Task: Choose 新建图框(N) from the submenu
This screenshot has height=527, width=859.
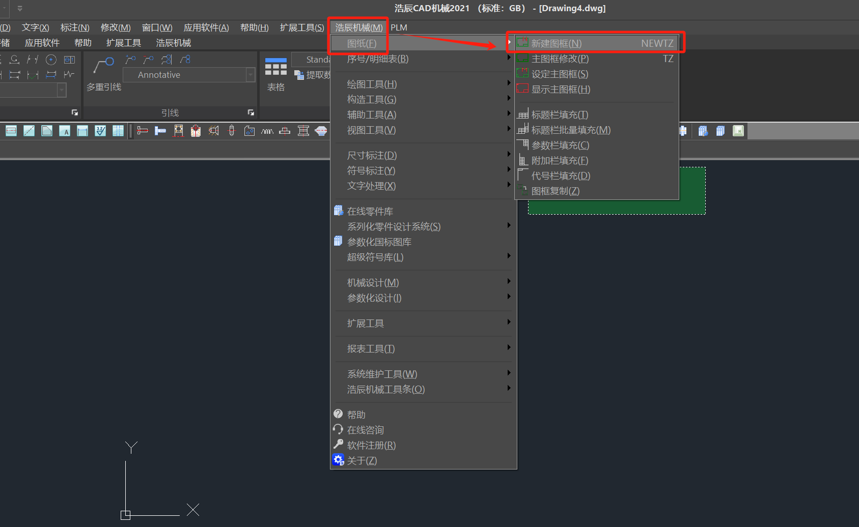Action: (x=596, y=44)
